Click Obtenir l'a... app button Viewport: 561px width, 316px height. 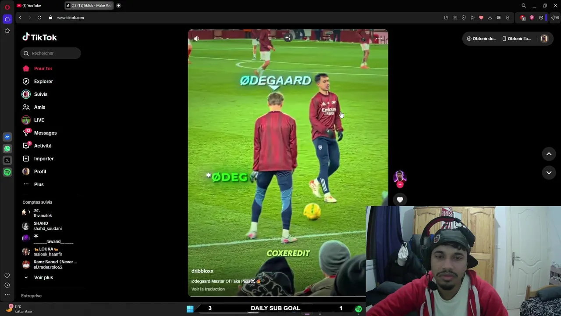(x=516, y=39)
